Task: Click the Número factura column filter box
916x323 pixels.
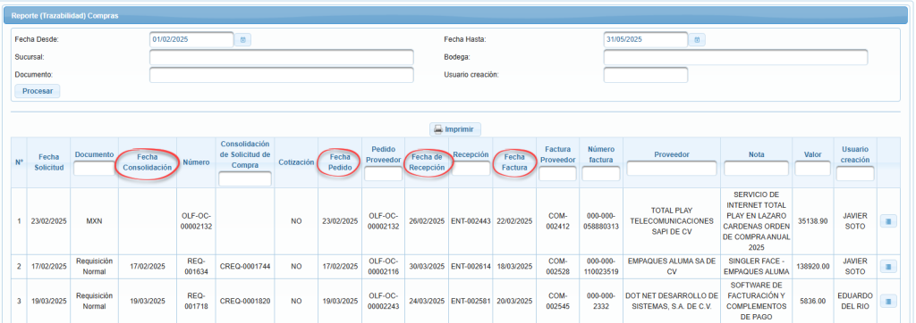Action: pyautogui.click(x=601, y=174)
